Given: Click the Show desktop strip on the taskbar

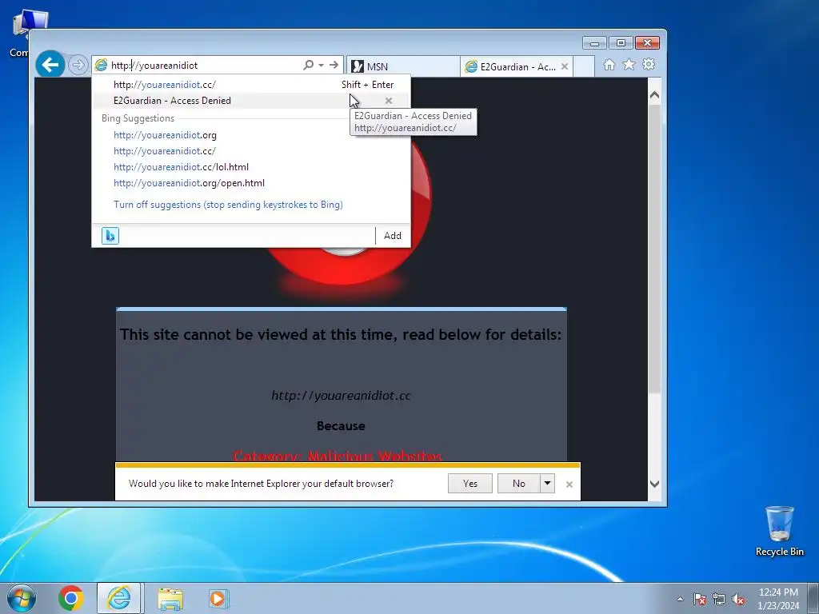Looking at the screenshot, I should pos(813,598).
